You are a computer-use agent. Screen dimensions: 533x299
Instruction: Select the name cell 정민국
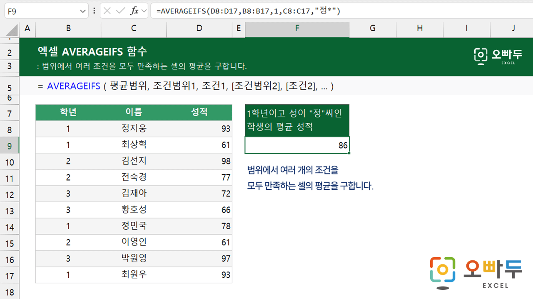134,225
